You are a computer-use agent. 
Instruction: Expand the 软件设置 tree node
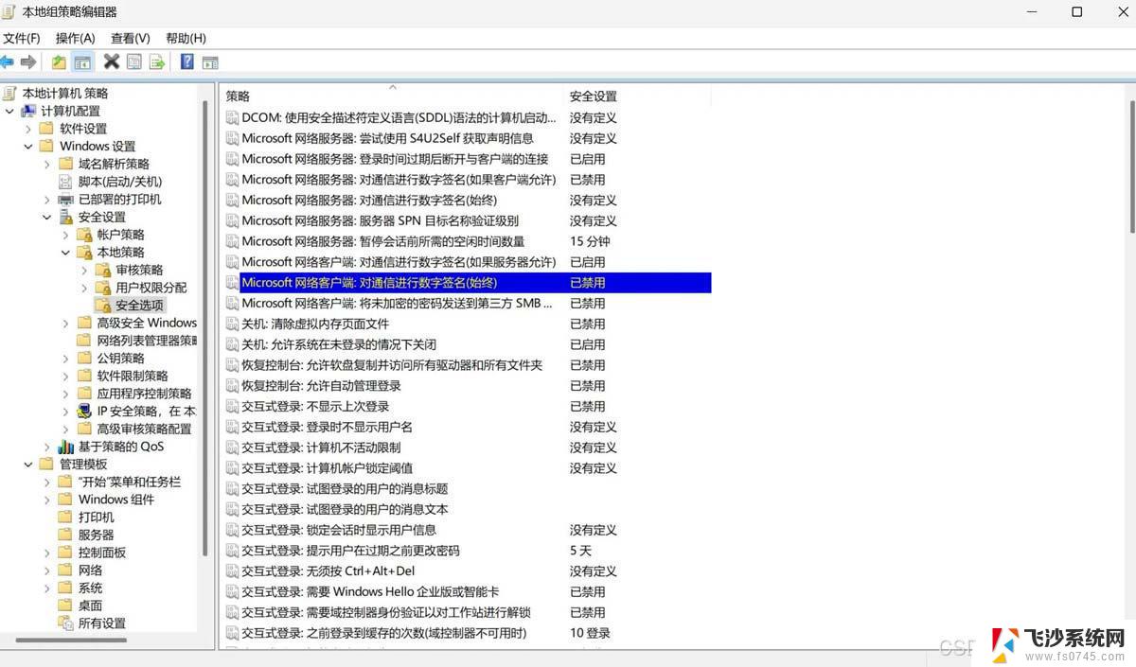click(28, 129)
